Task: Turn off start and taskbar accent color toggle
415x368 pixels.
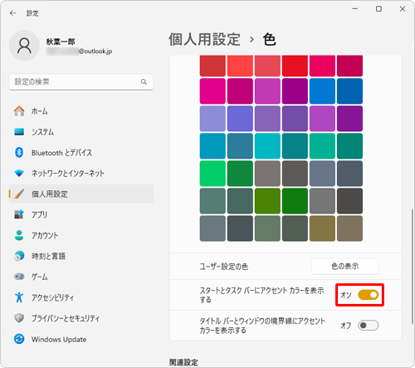Action: [x=369, y=295]
